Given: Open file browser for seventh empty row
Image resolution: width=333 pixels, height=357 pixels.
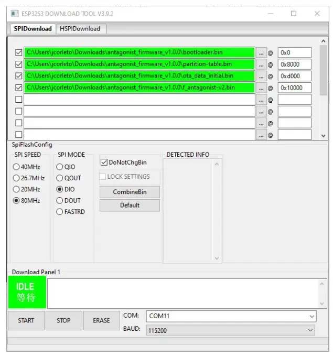Looking at the screenshot, I should click(261, 123).
